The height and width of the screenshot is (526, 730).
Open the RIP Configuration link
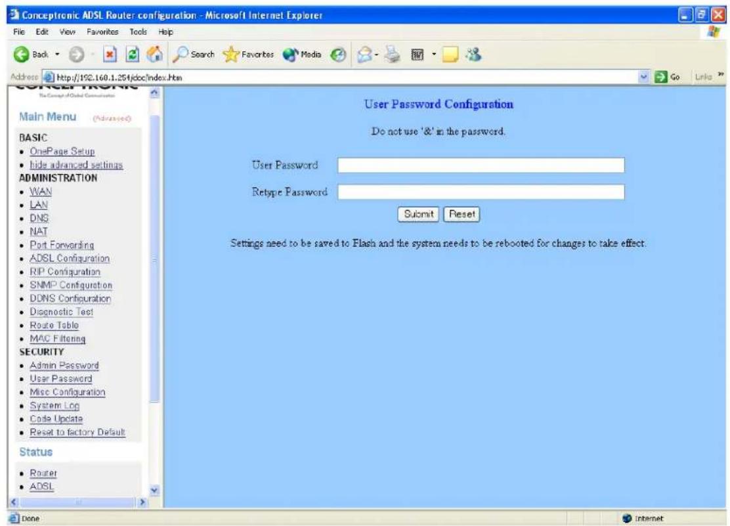pos(65,272)
